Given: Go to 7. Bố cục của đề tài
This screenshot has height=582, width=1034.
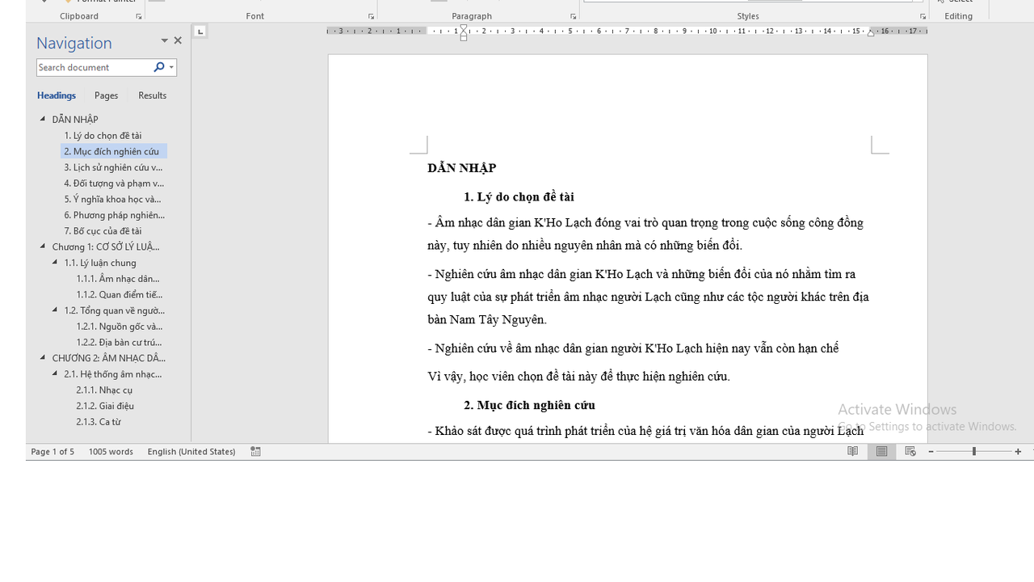Looking at the screenshot, I should [103, 231].
